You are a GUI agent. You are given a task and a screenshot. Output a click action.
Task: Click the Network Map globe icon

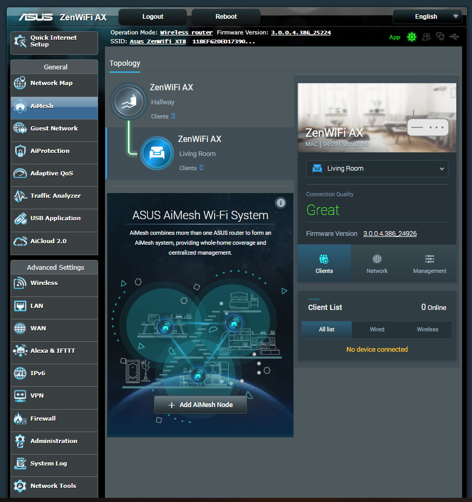pyautogui.click(x=20, y=83)
